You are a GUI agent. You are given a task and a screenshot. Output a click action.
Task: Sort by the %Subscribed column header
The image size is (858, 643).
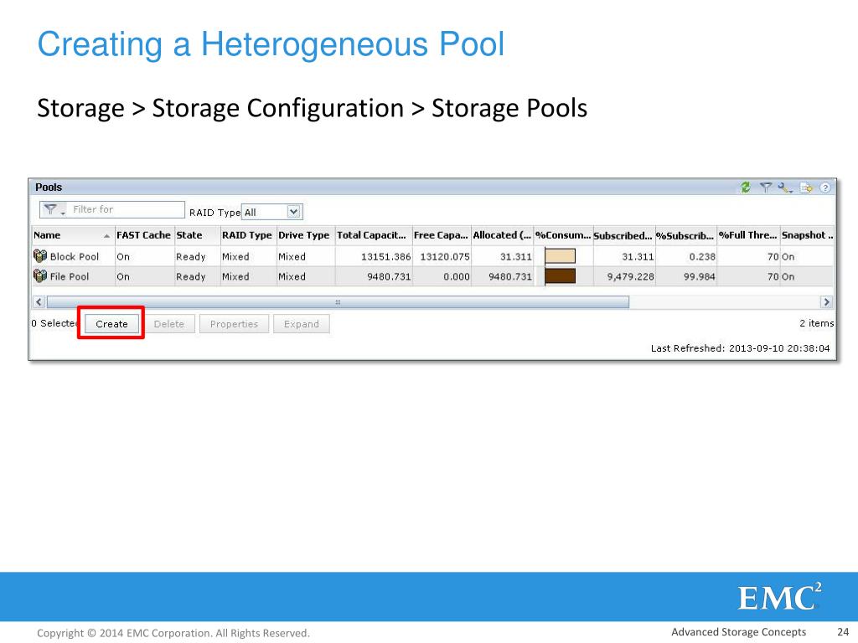pos(685,235)
